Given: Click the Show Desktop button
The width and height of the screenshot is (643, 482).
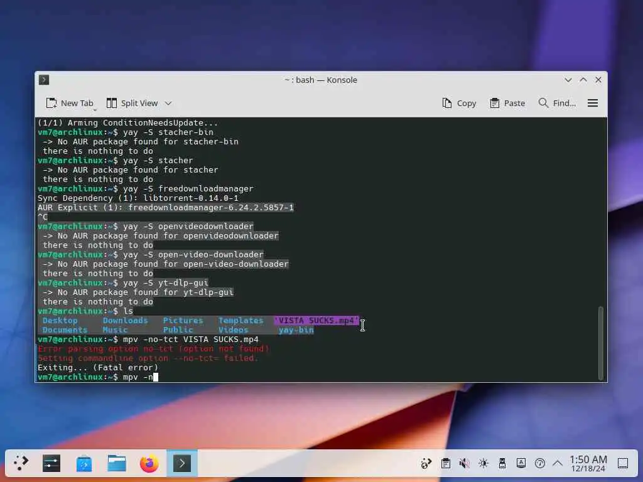Looking at the screenshot, I should pos(623,464).
